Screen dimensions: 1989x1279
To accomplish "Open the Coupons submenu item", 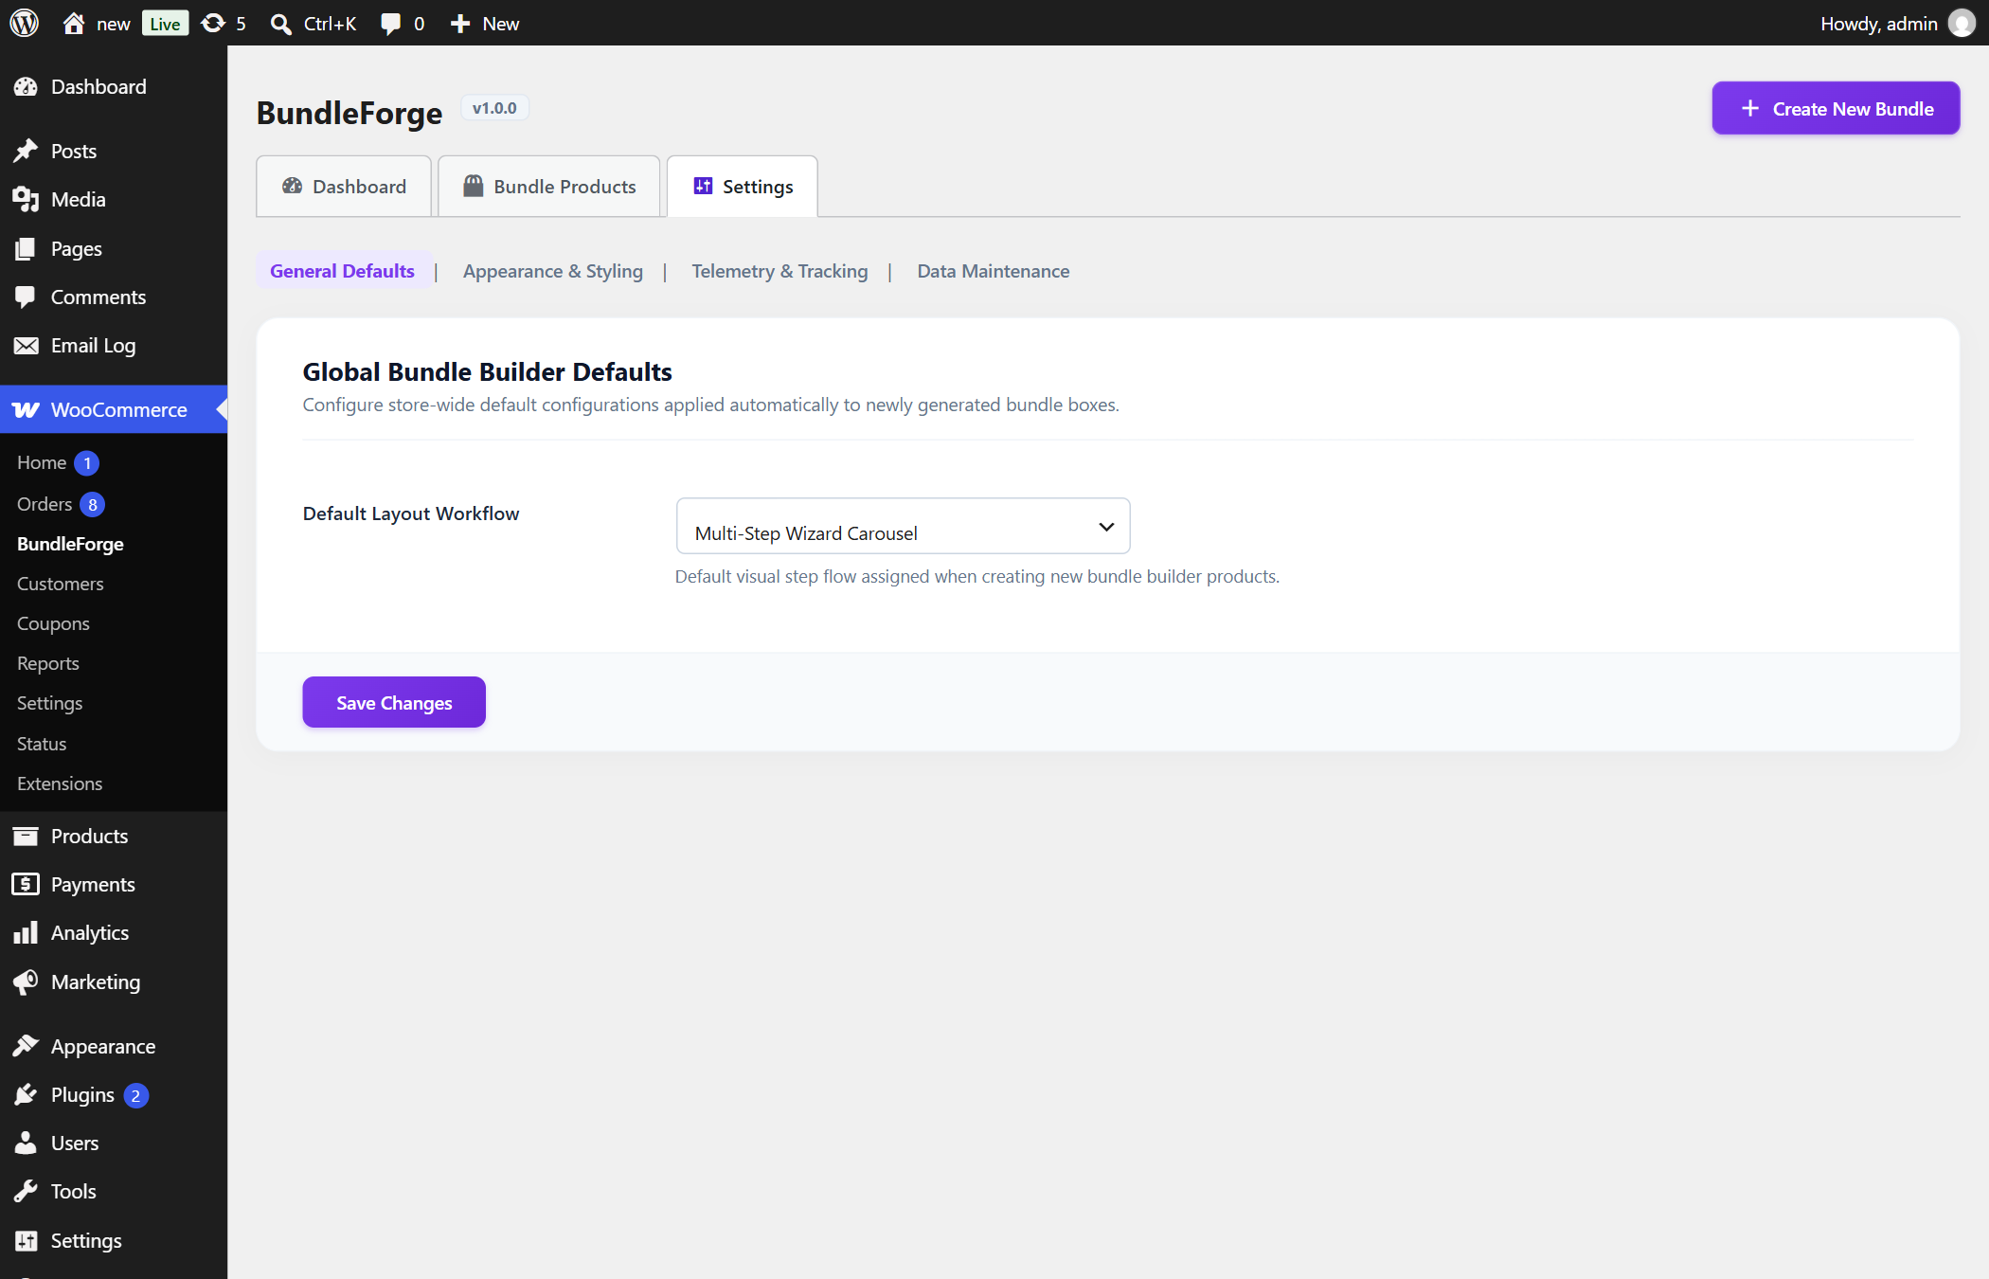I will 53,623.
